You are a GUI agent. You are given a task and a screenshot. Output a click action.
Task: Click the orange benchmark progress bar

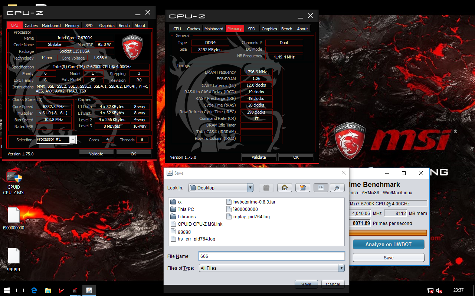388,233
